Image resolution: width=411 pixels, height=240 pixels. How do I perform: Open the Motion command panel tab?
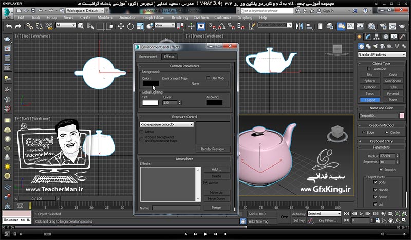click(x=386, y=36)
